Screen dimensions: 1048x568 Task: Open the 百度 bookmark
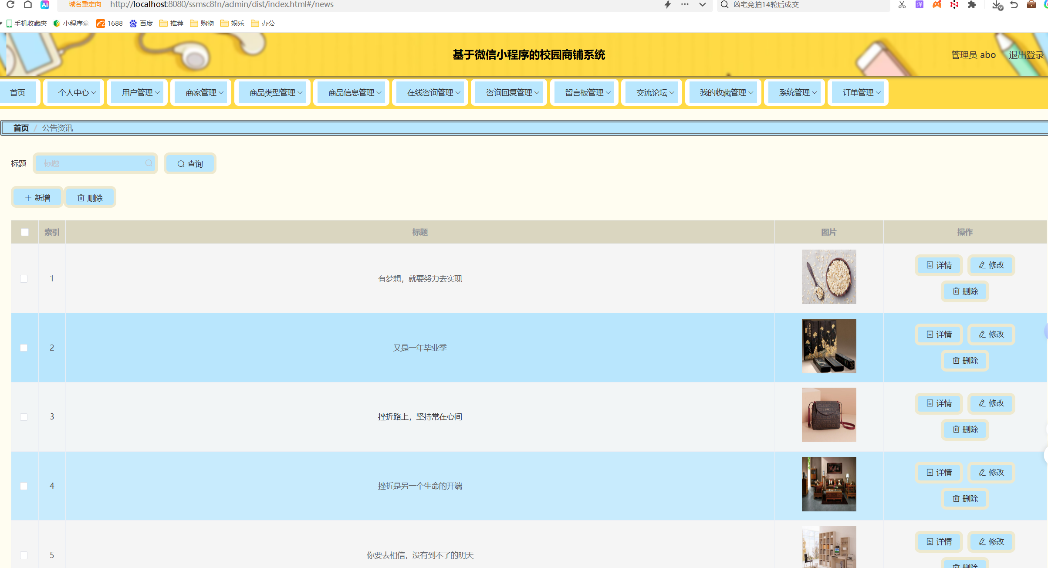point(141,24)
